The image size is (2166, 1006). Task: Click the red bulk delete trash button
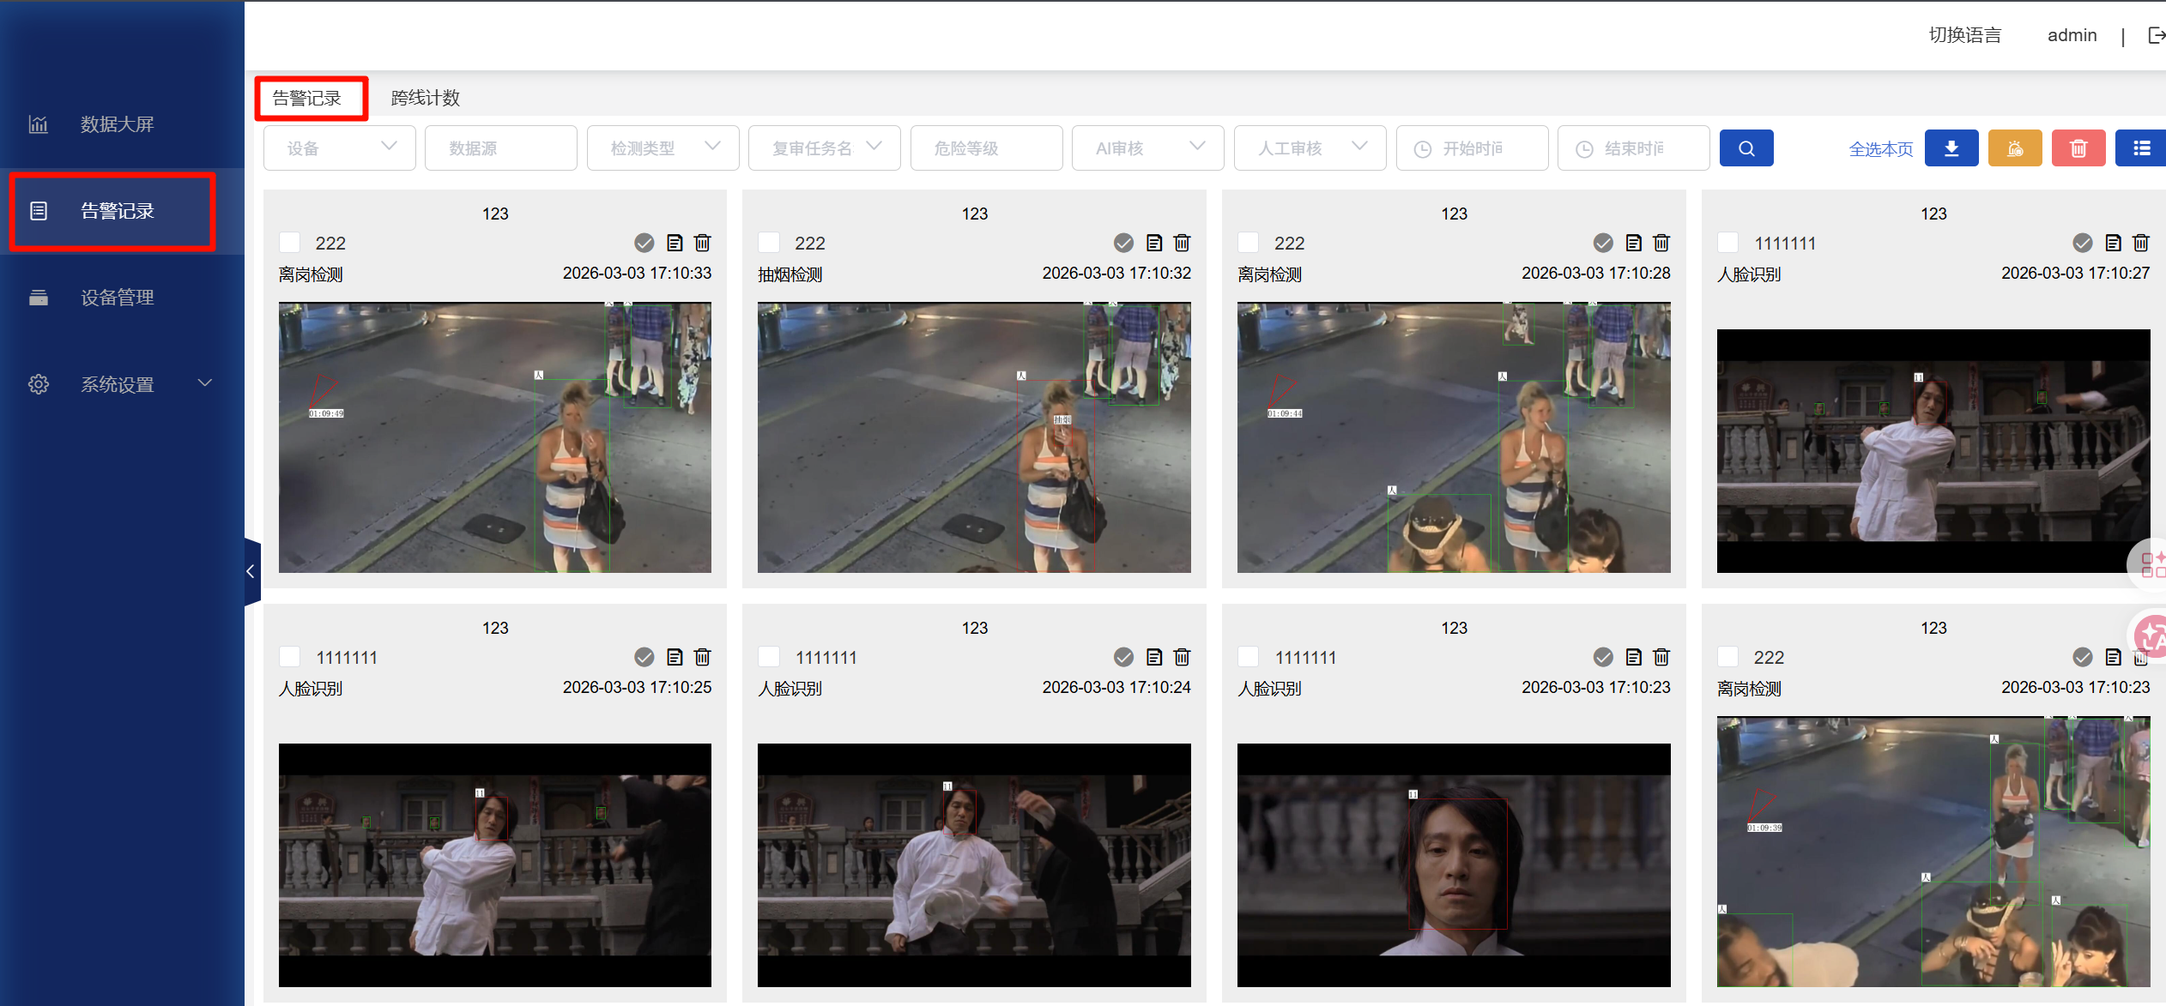coord(2078,148)
